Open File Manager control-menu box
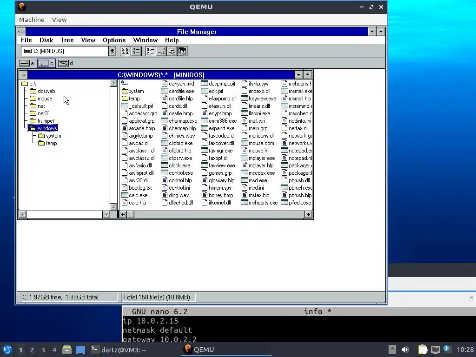Image resolution: width=476 pixels, height=357 pixels. [21, 32]
